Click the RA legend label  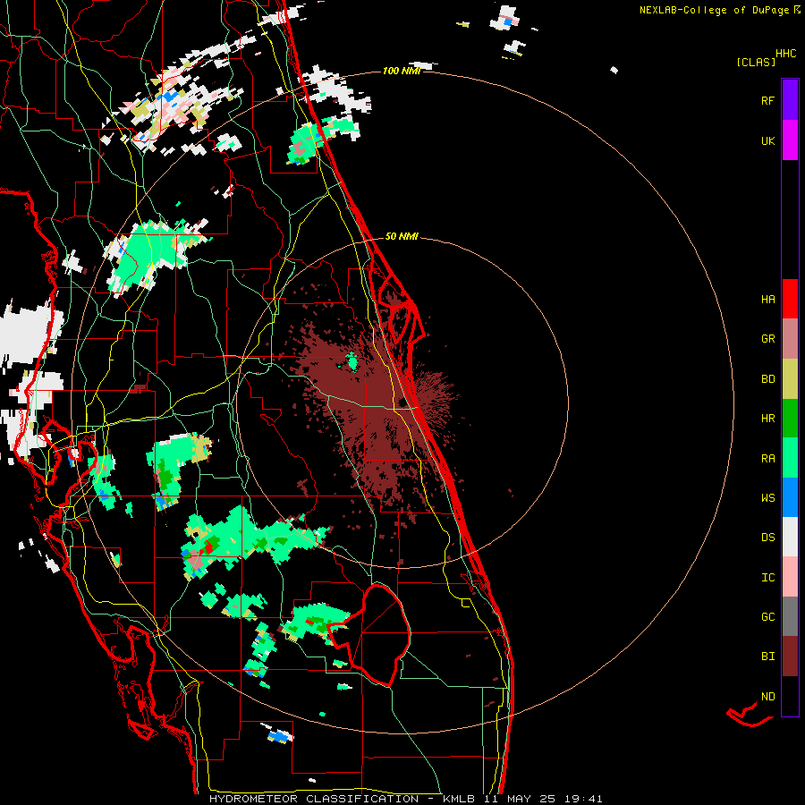(x=767, y=458)
